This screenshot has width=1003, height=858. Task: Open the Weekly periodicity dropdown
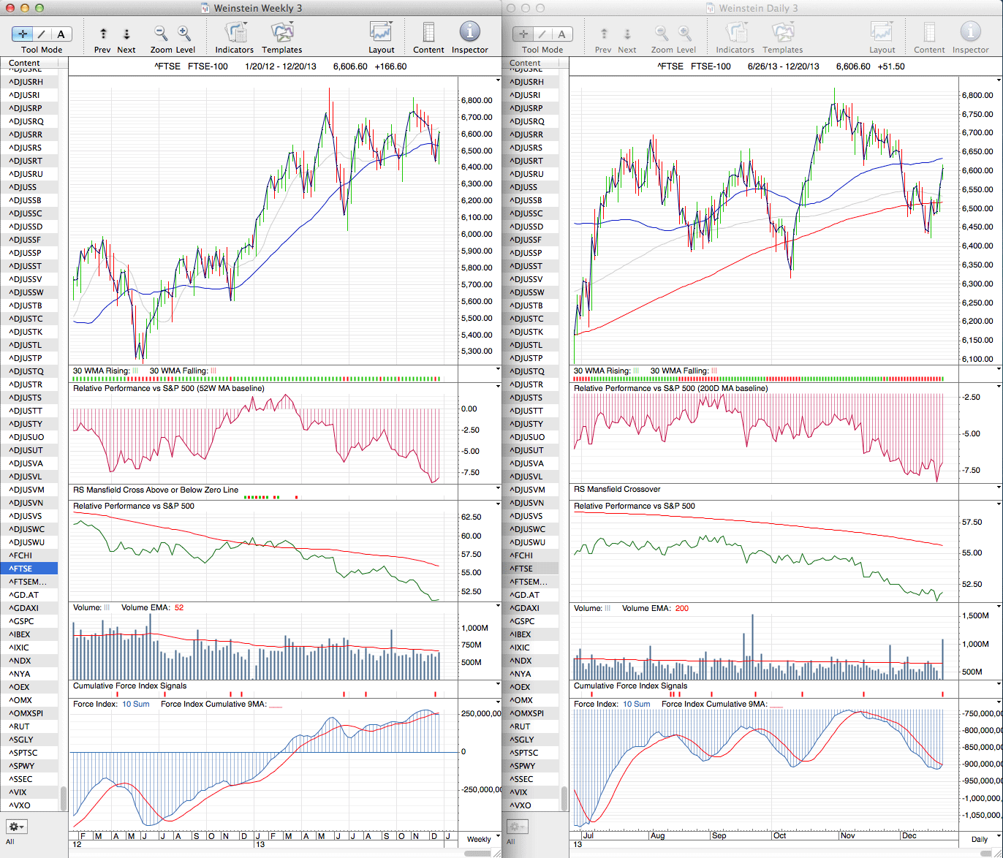[479, 839]
